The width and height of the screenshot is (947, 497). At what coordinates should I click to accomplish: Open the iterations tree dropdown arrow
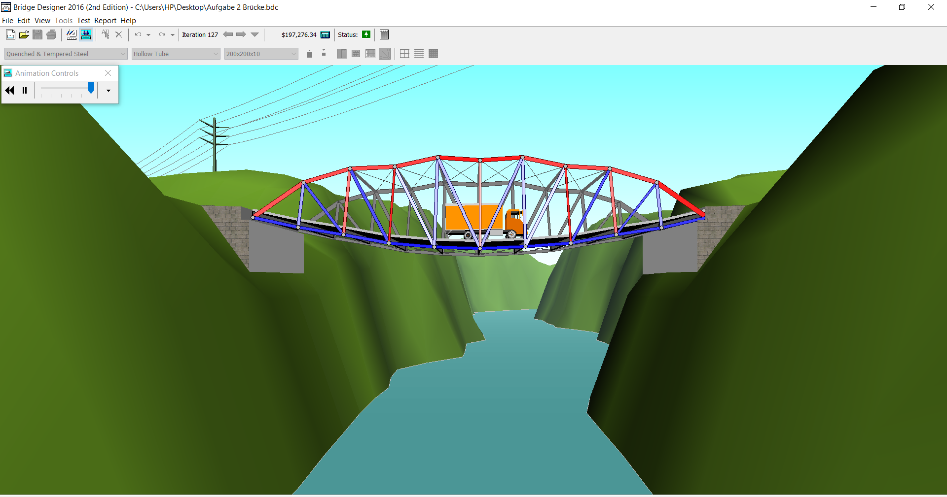(255, 34)
